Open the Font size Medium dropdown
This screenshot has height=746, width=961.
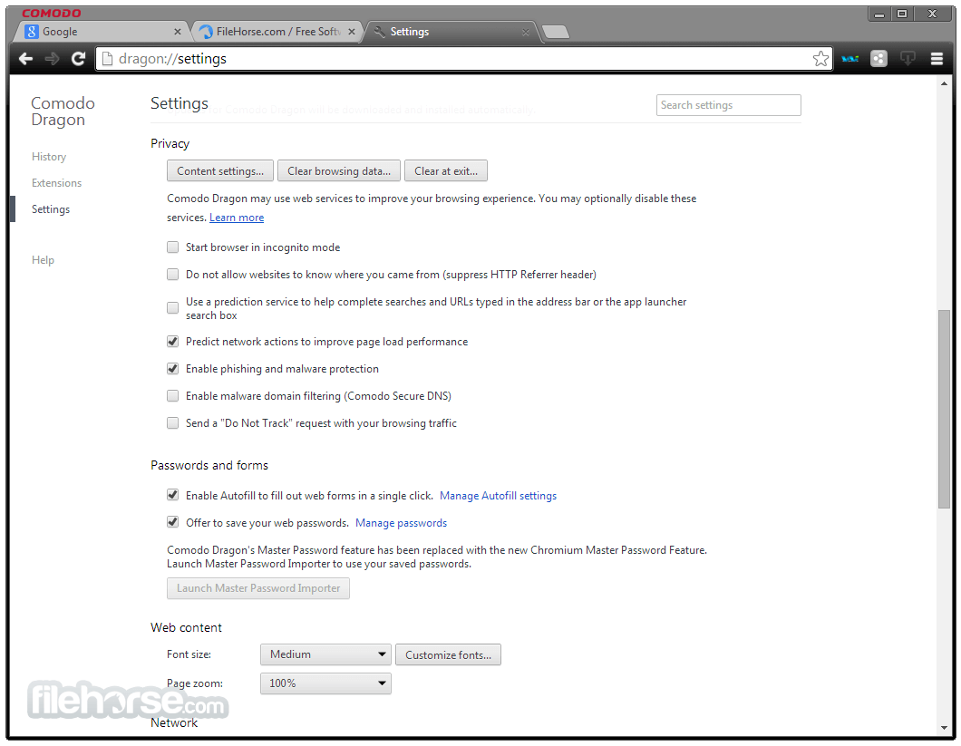coord(325,654)
